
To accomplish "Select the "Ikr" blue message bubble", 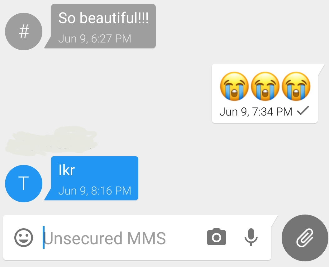I will coord(92,178).
